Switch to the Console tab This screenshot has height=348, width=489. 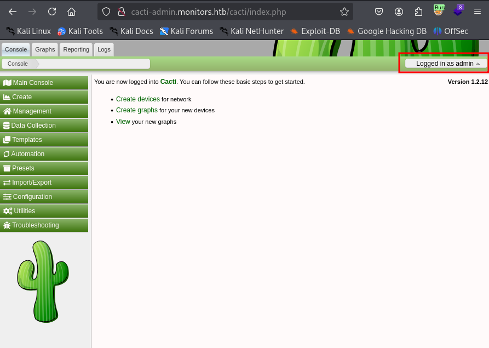click(16, 49)
